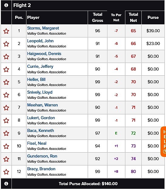
Task: Click the info icon beside Flight 2
Action: pyautogui.click(x=6, y=5)
